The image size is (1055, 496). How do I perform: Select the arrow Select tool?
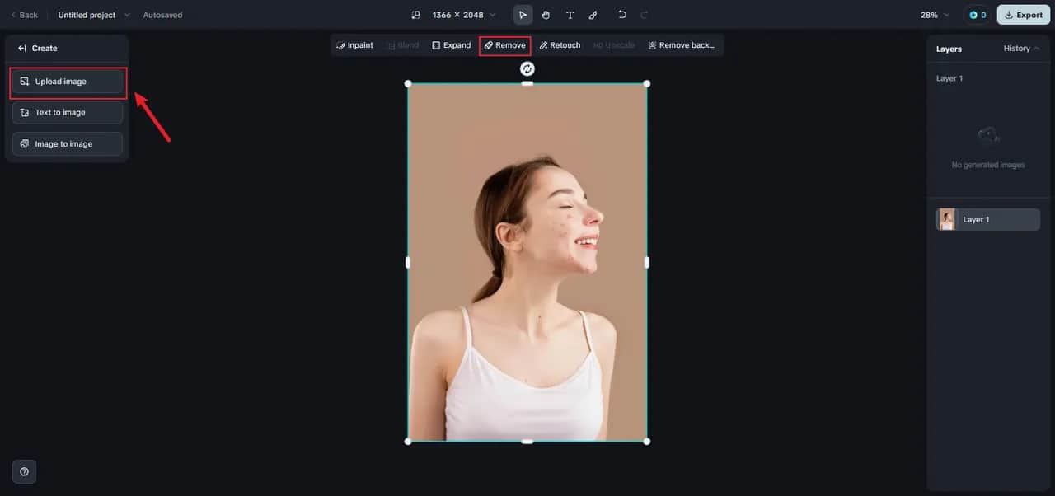[523, 15]
